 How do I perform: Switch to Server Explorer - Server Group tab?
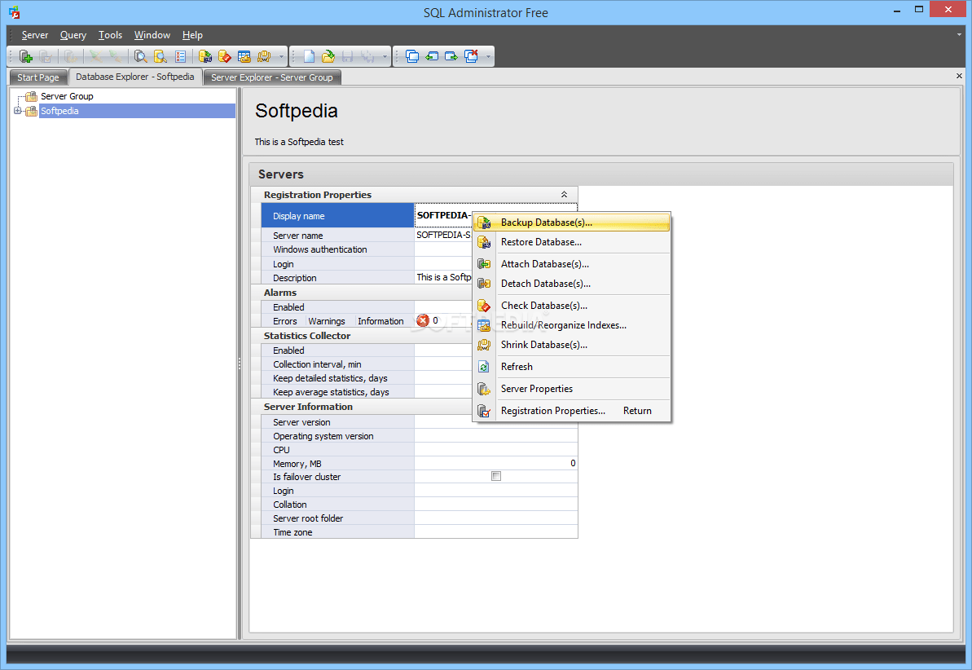point(271,77)
